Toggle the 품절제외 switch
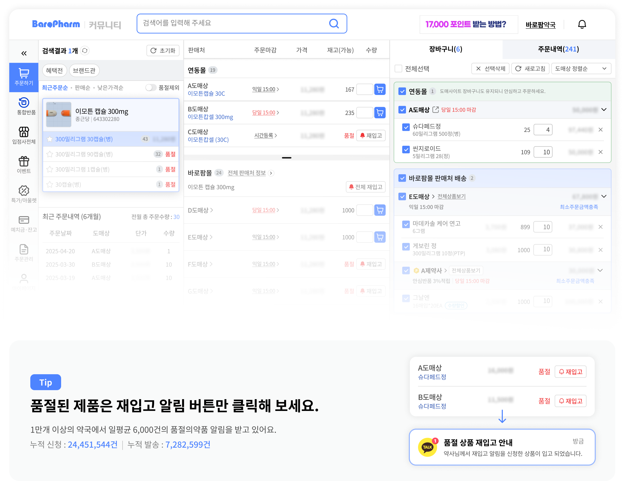Viewport: 624px width, 481px height. coord(150,88)
